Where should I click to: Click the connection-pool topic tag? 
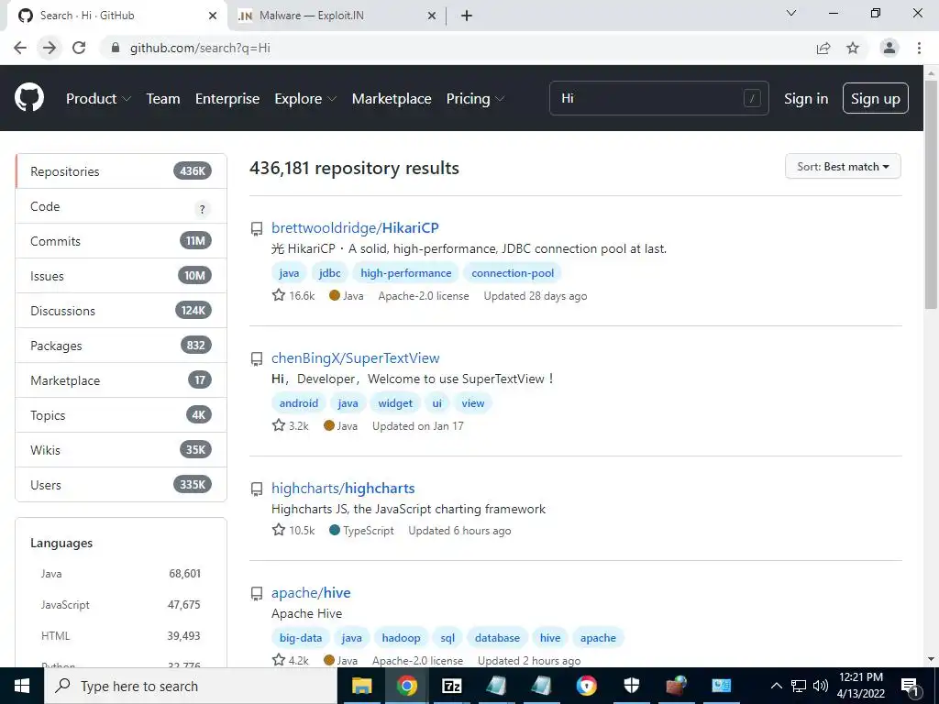coord(513,273)
